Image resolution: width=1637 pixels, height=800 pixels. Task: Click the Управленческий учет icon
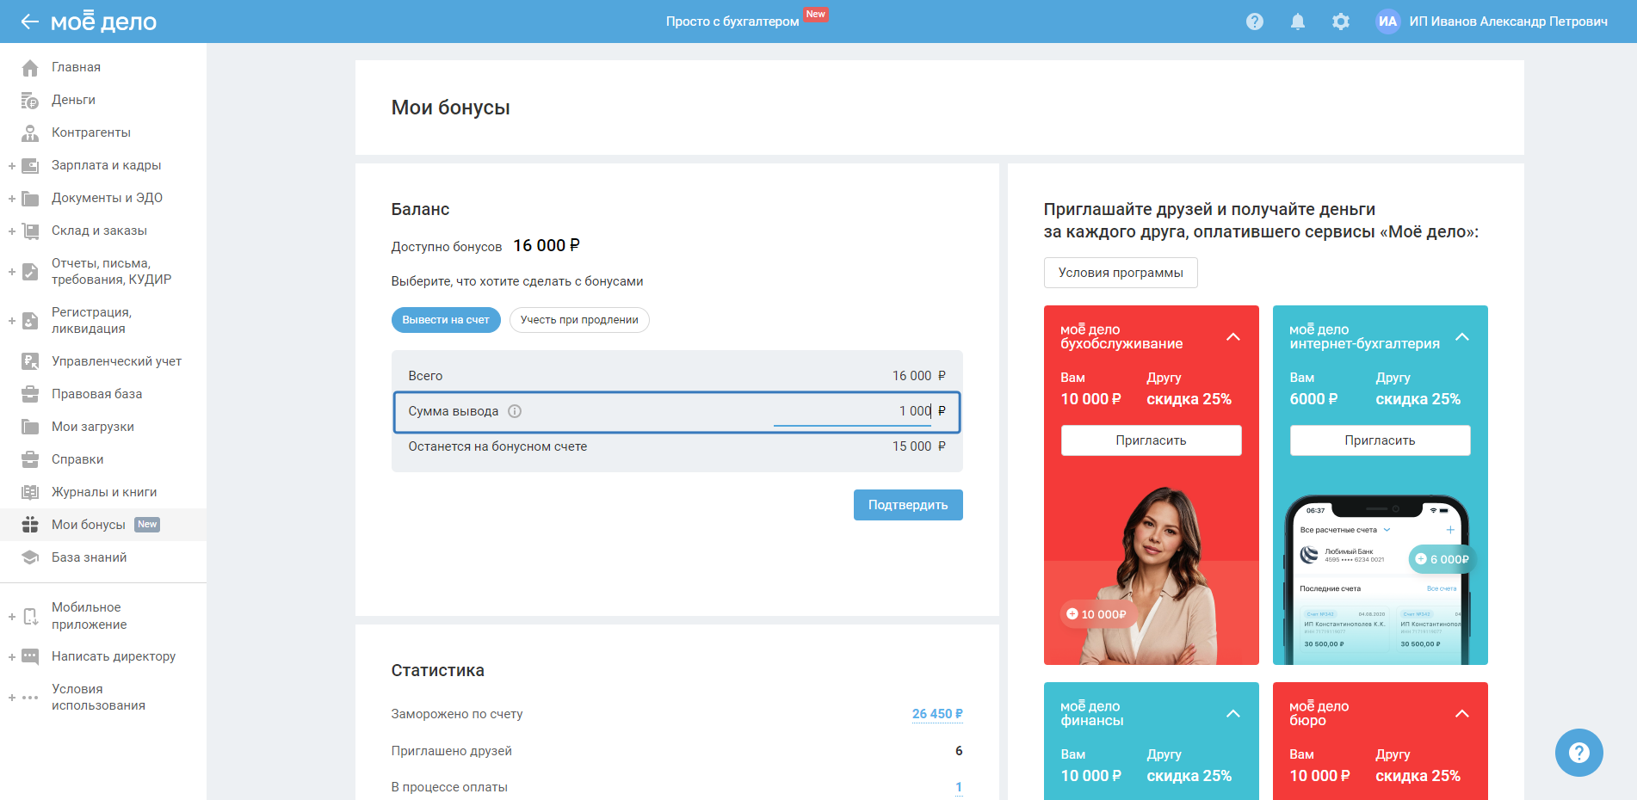click(x=30, y=361)
